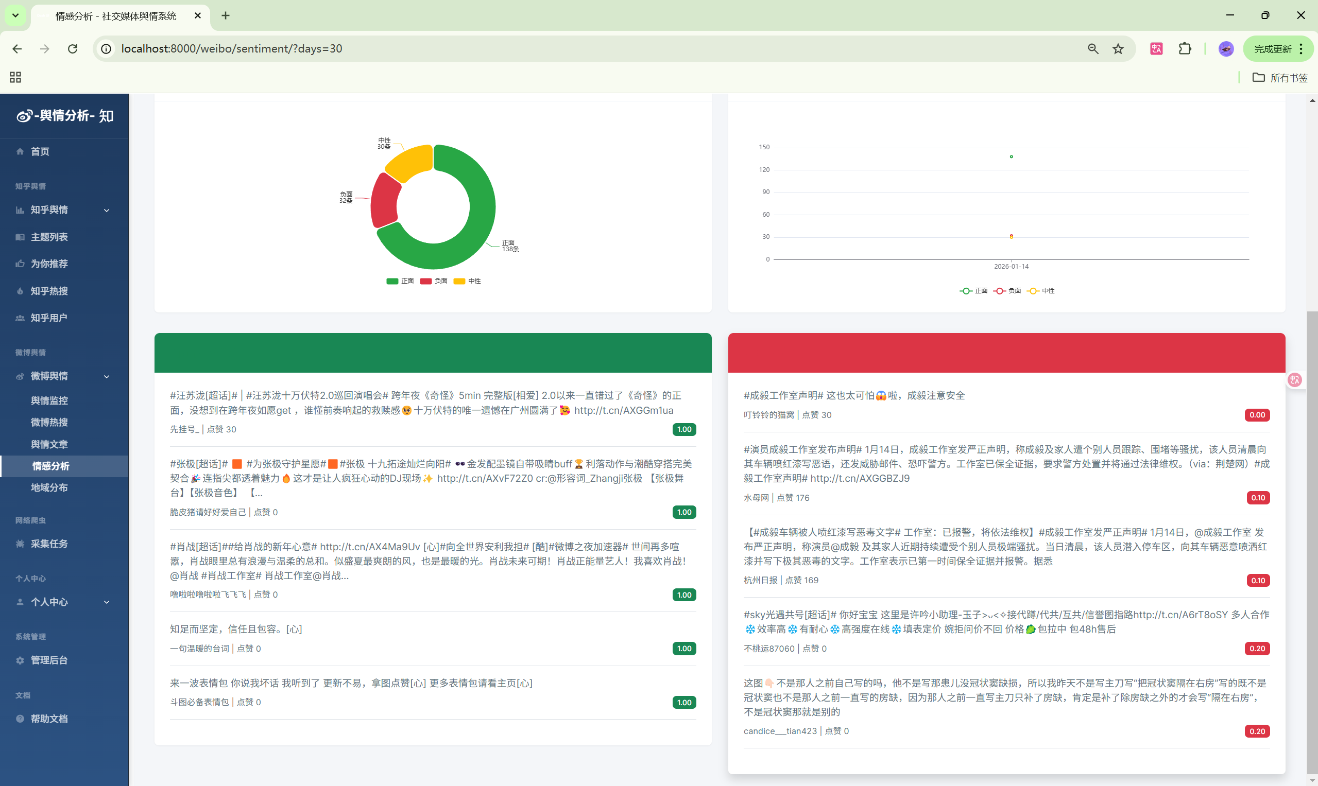Expand the 知乎舆情 menu chevron
1318x786 pixels.
[107, 211]
